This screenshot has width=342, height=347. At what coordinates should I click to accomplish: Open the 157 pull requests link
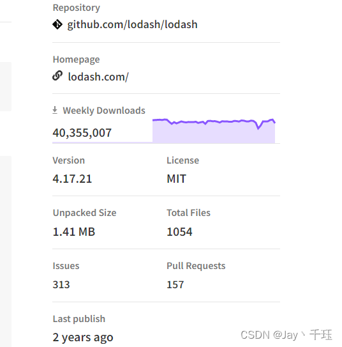pyautogui.click(x=175, y=284)
